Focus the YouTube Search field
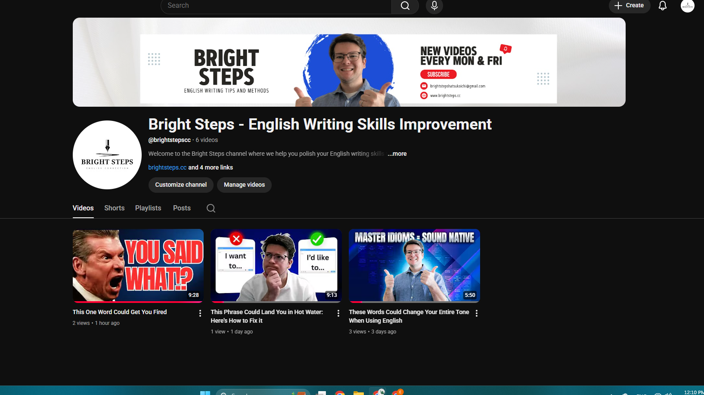Viewport: 704px width, 395px height. 276,6
